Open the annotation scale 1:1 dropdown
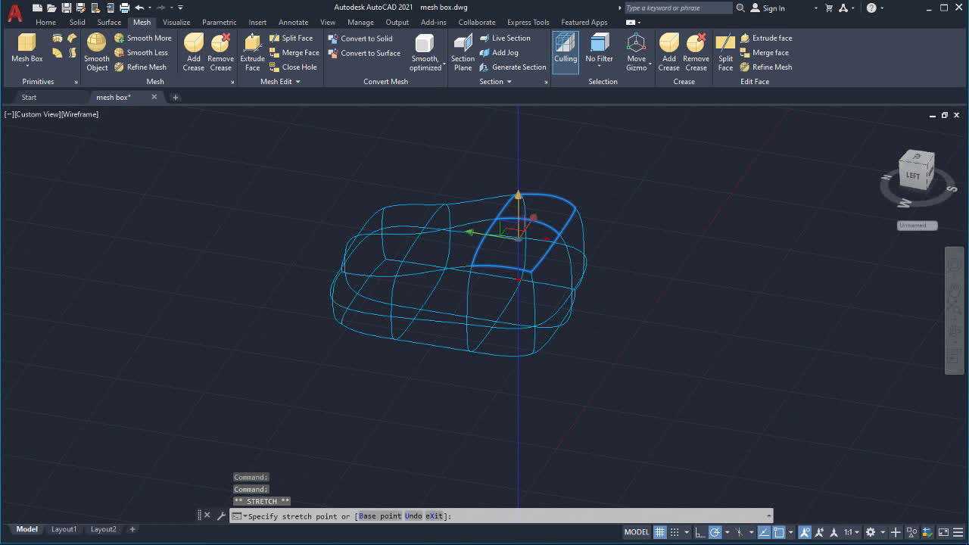This screenshot has height=545, width=969. (849, 531)
